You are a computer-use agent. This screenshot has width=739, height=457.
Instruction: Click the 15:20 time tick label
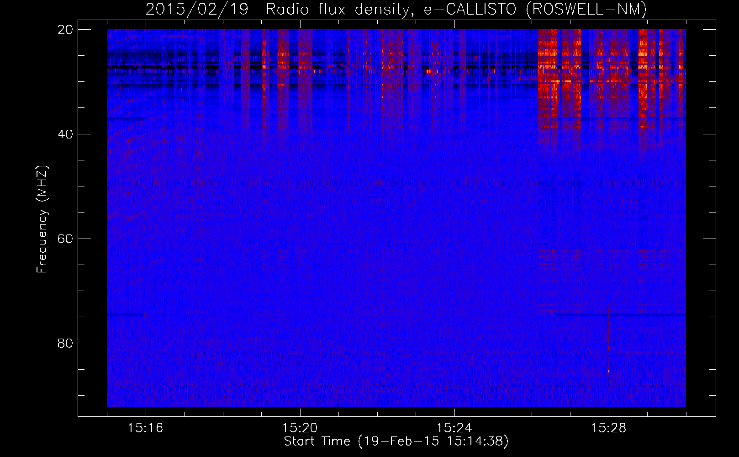(300, 428)
